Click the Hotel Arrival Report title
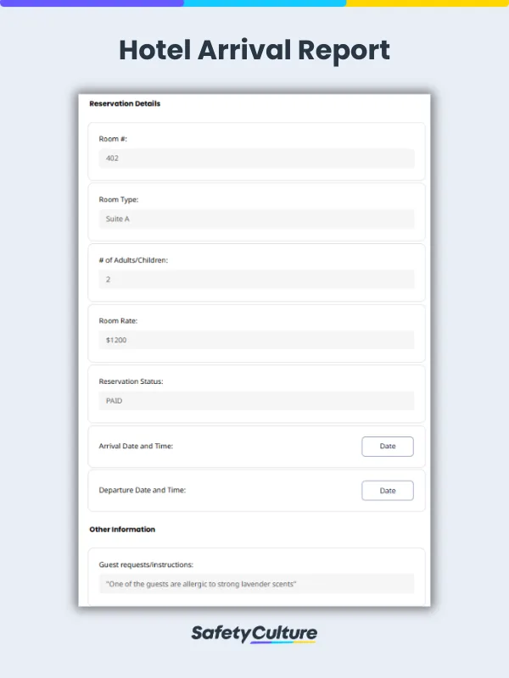This screenshot has width=509, height=678. (255, 51)
